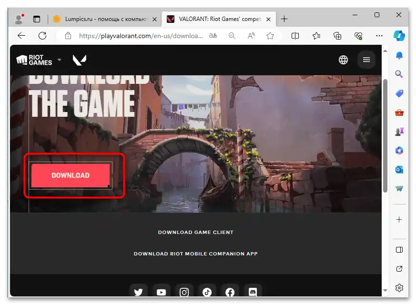Open the Collections panel
This screenshot has width=416, height=305.
(x=337, y=36)
